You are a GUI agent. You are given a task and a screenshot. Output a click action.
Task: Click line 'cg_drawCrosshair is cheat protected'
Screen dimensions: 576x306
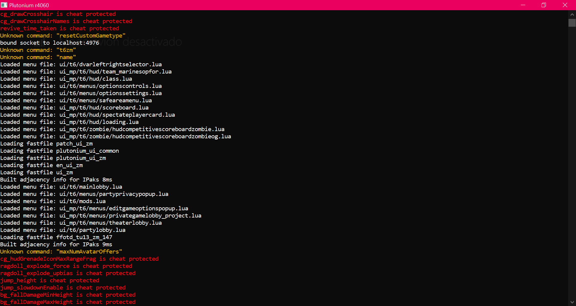[58, 14]
